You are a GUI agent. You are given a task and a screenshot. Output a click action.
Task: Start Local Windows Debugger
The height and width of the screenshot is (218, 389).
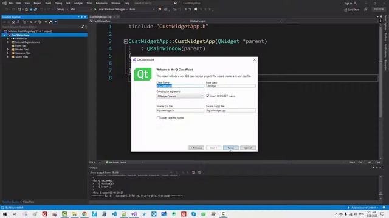click(109, 10)
